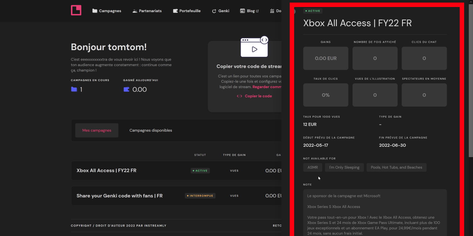Click the newspaper icon beside Blog
Image resolution: width=473 pixels, height=236 pixels.
pyautogui.click(x=242, y=11)
